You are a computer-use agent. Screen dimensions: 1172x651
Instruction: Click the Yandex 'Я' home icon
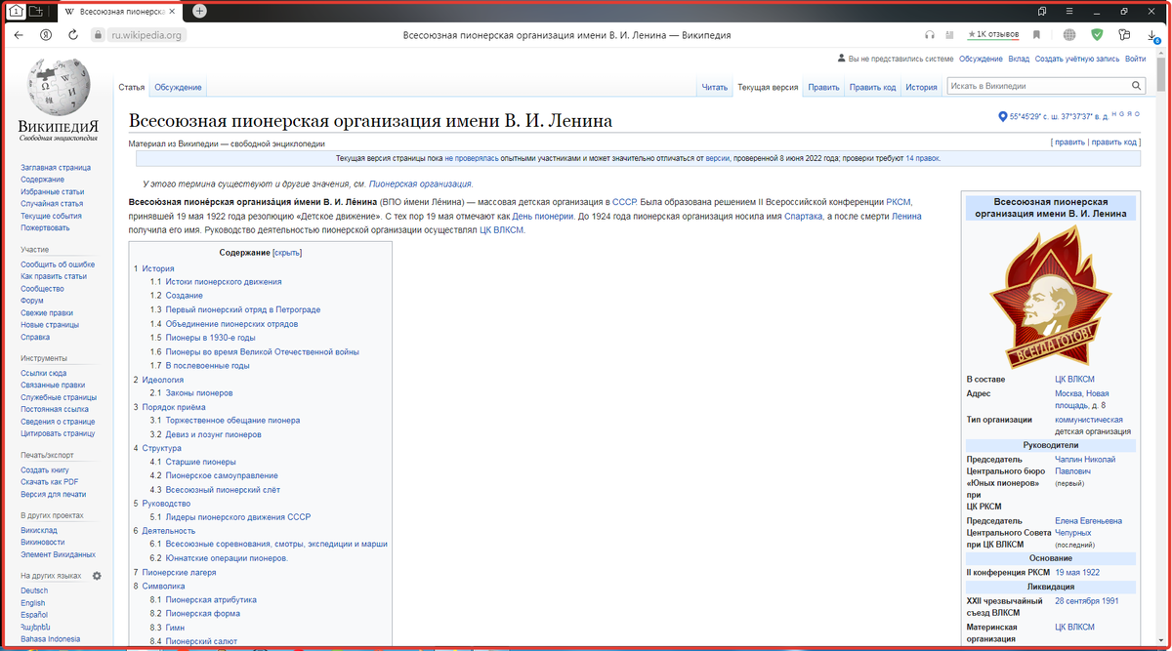tap(46, 35)
